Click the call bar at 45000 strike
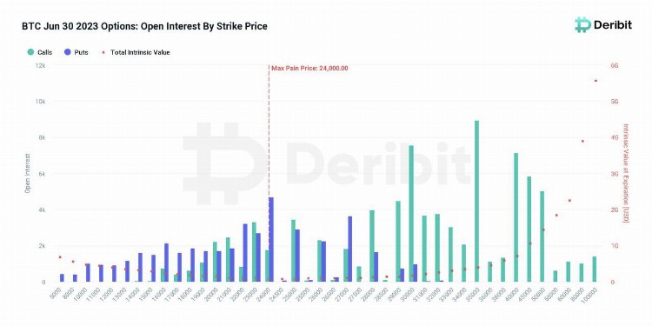 [529, 230]
